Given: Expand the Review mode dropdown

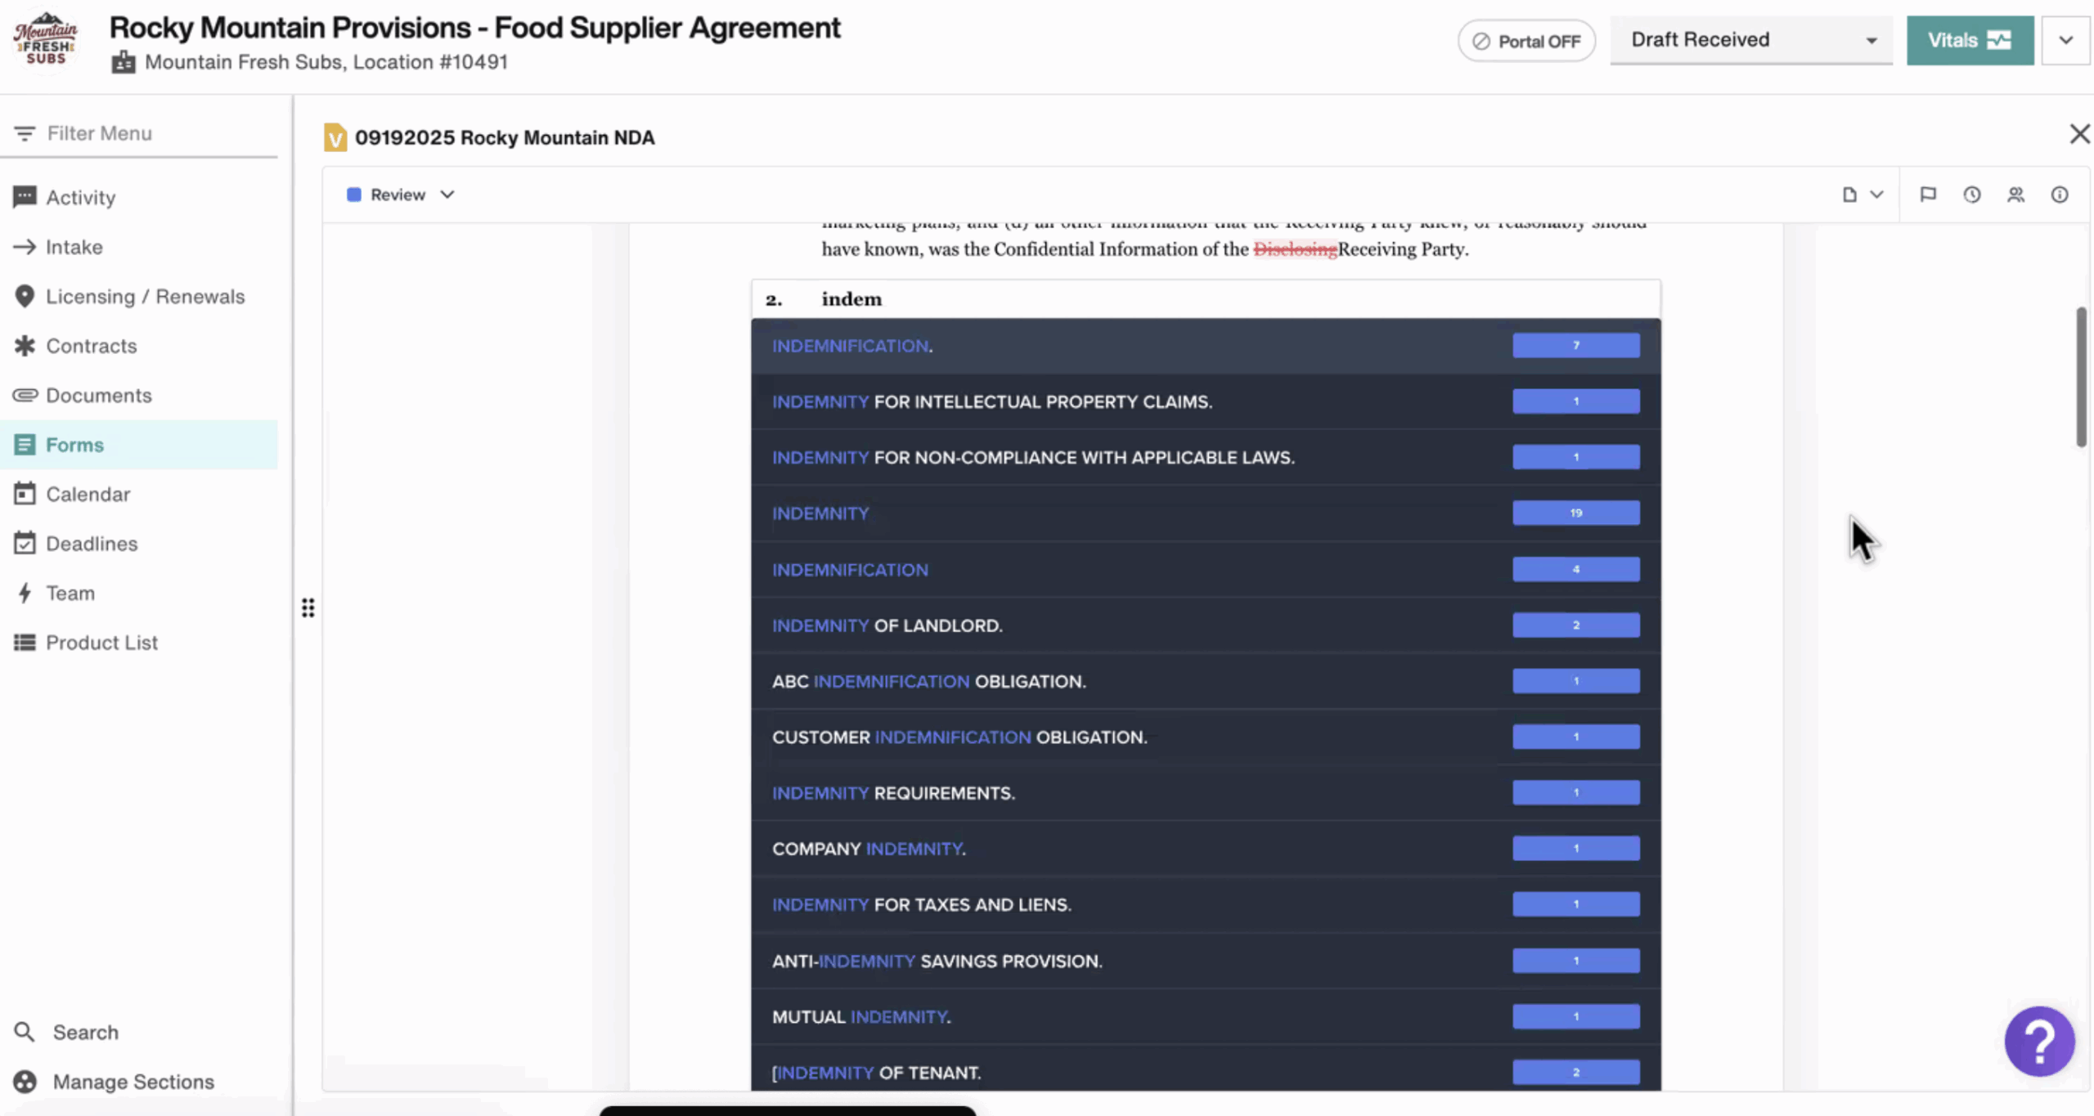Looking at the screenshot, I should [x=400, y=195].
